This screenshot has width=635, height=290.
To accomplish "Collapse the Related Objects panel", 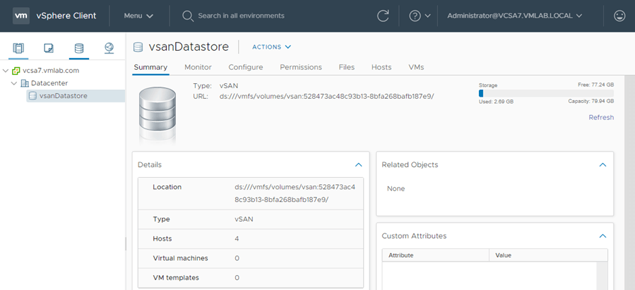I will [x=603, y=165].
